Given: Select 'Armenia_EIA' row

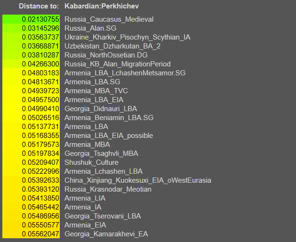Looking at the screenshot, I should tap(85, 225).
